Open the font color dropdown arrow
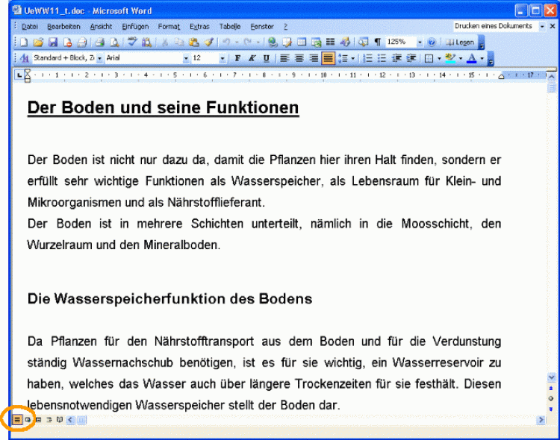Image resolution: width=560 pixels, height=440 pixels. [x=482, y=58]
